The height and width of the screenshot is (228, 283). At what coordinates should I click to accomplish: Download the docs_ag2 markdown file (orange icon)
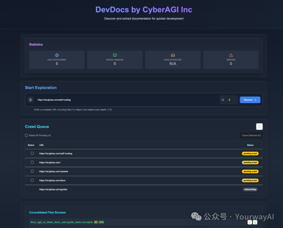coord(250,222)
